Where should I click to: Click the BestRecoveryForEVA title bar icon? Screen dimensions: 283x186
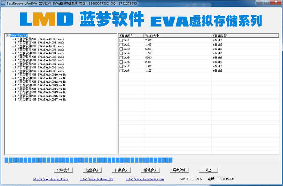[3, 3]
